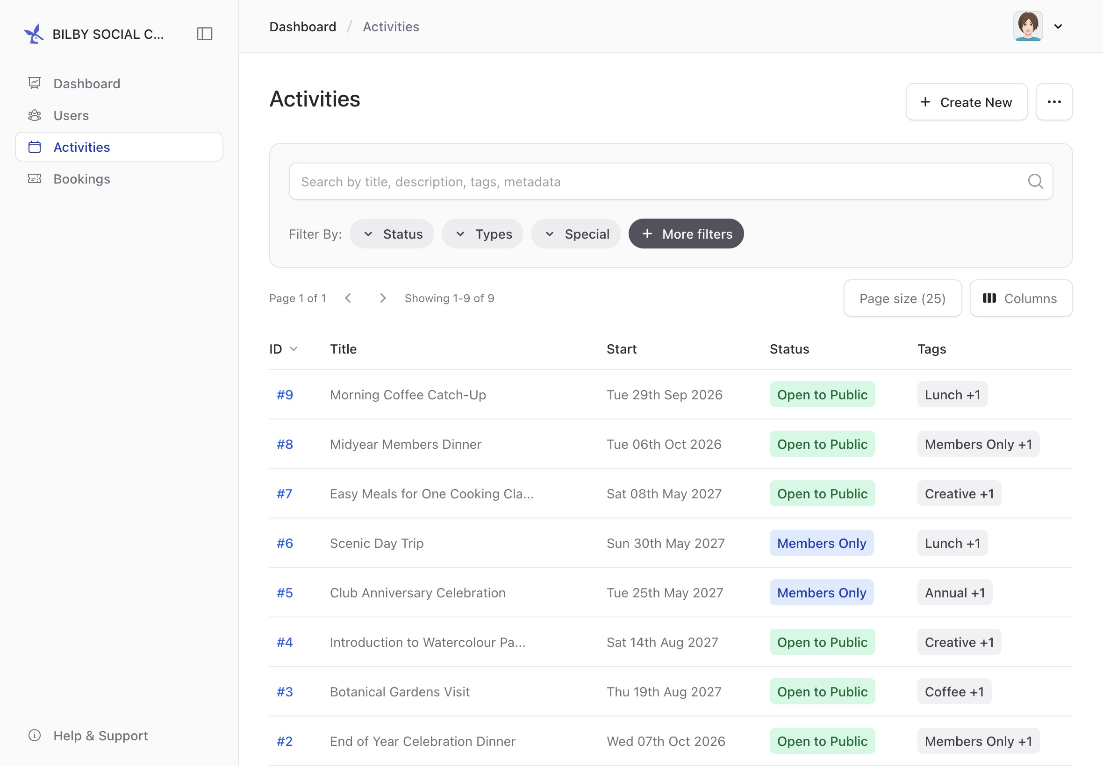This screenshot has height=766, width=1103.
Task: Open activity #9 link
Action: tap(285, 395)
